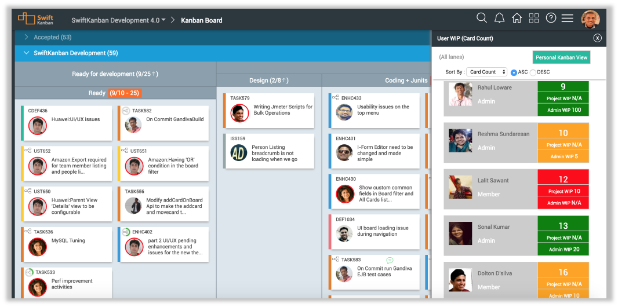Select the DESC radio button
618x307 pixels.
point(533,72)
